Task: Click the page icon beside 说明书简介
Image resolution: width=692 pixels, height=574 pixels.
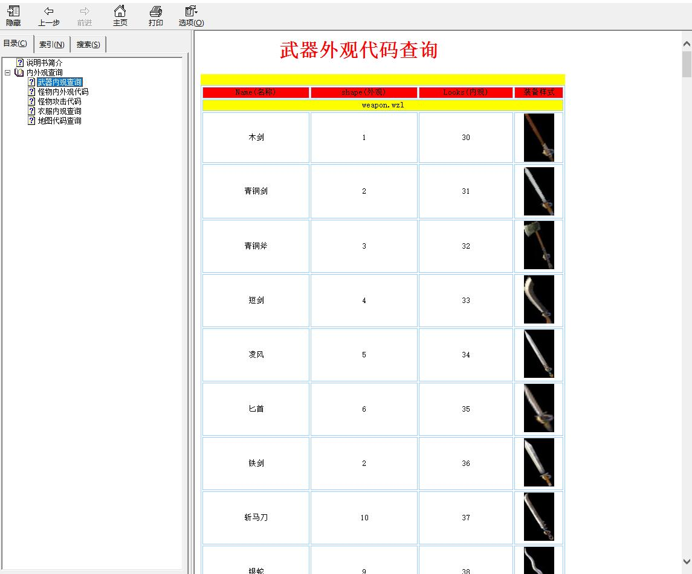Action: 20,63
